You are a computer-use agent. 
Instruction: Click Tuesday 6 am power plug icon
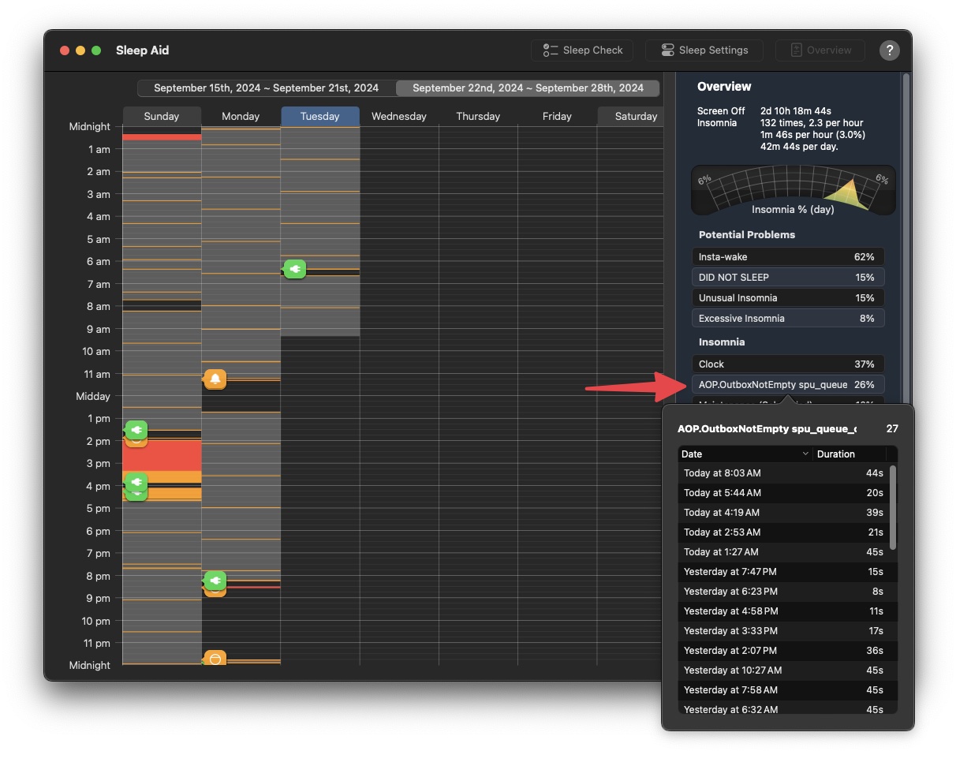294,269
